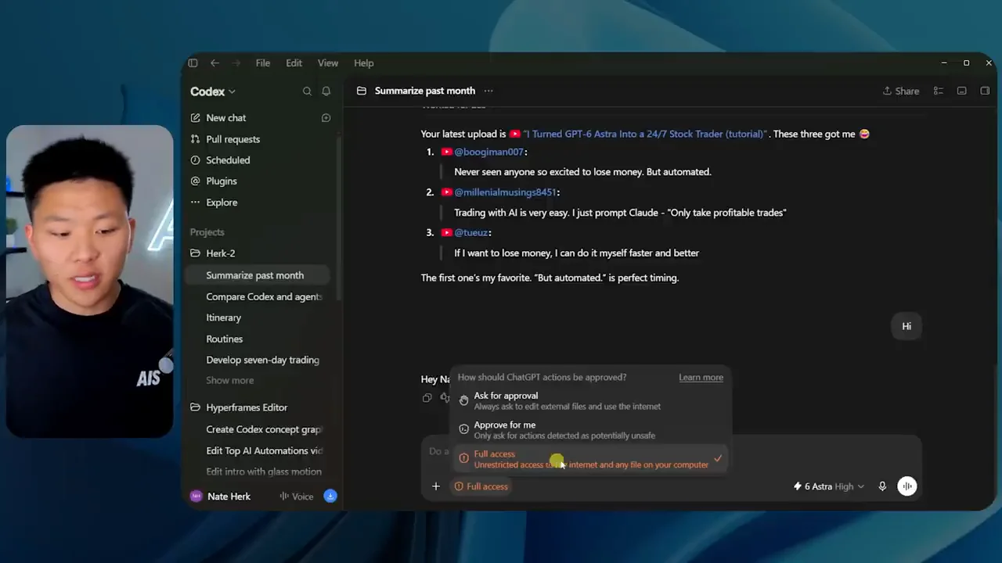Click the Herk-2 folder icon
1002x563 pixels.
pyautogui.click(x=196, y=253)
